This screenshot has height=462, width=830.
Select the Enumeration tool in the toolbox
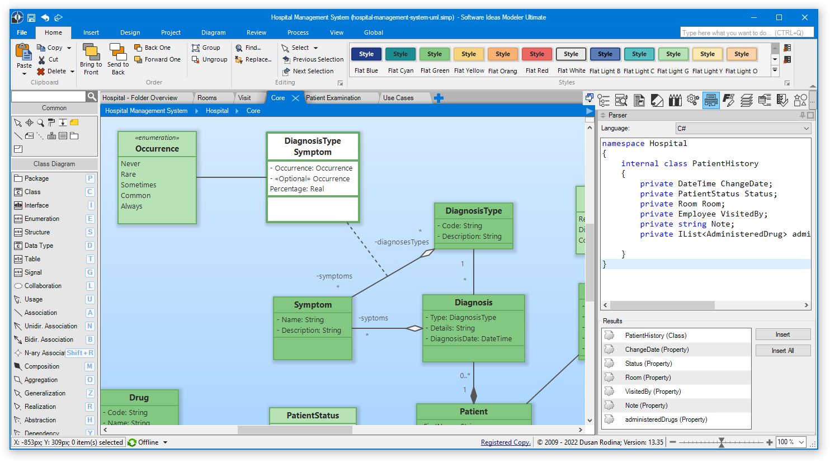(42, 219)
